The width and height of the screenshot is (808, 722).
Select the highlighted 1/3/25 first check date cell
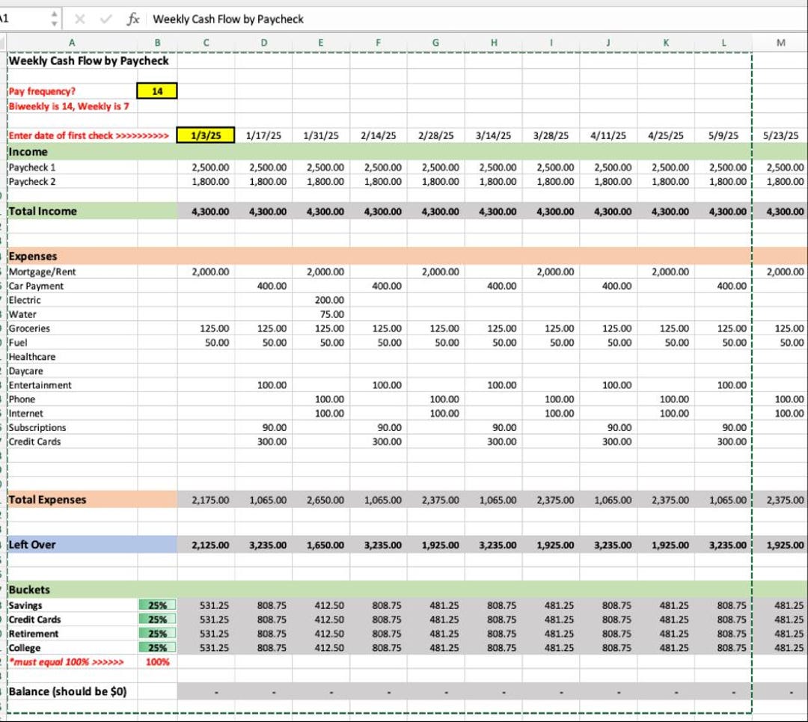coord(205,136)
